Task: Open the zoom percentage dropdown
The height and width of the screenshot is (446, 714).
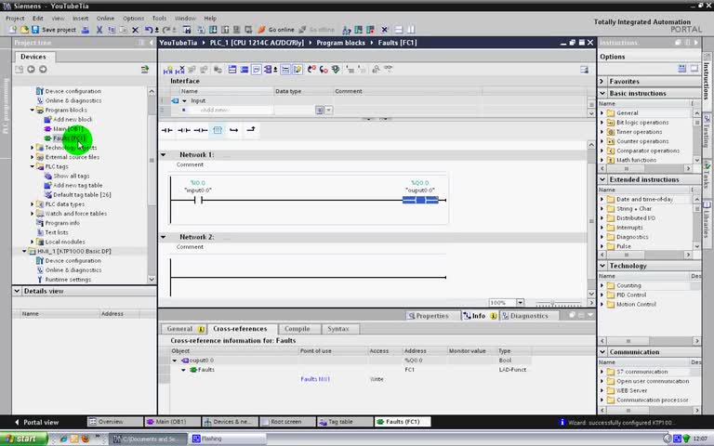Action: pos(520,303)
